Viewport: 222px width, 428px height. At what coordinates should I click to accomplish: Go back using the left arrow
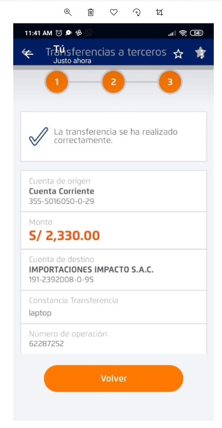[27, 53]
